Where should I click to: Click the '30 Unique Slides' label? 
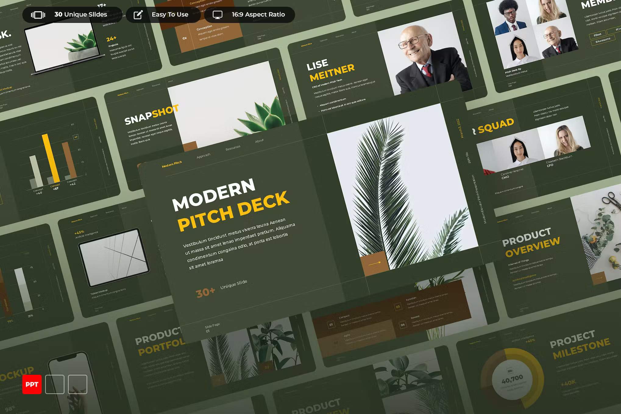81,14
